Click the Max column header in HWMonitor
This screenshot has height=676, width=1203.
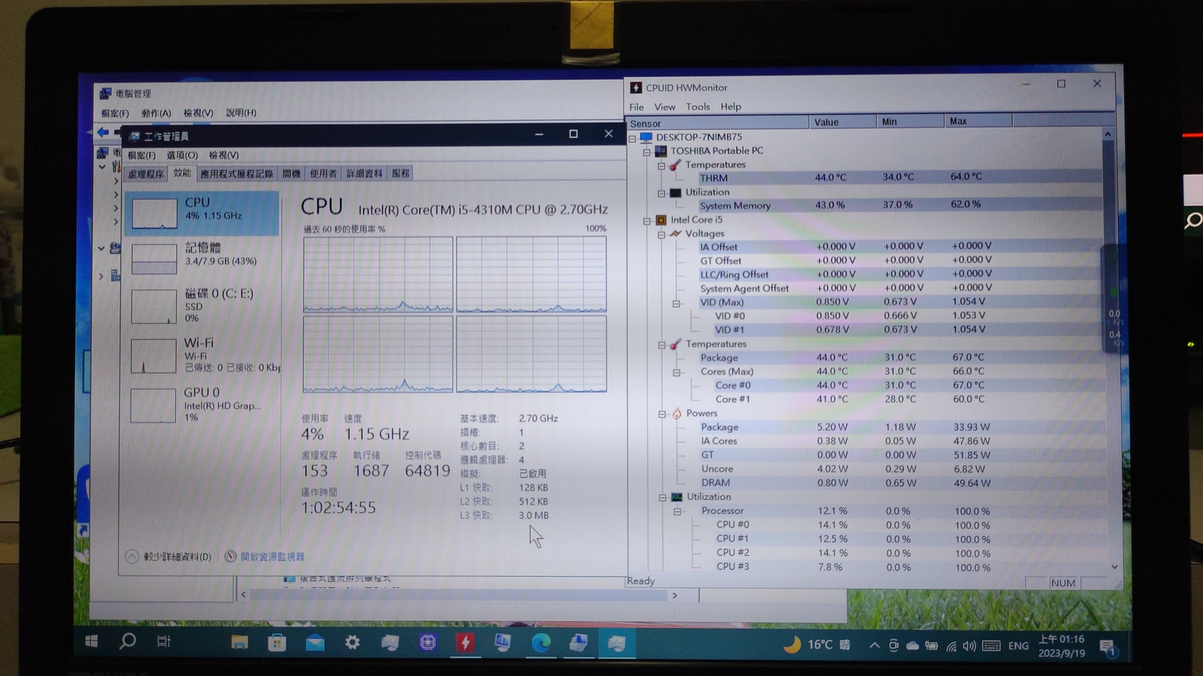click(x=978, y=121)
